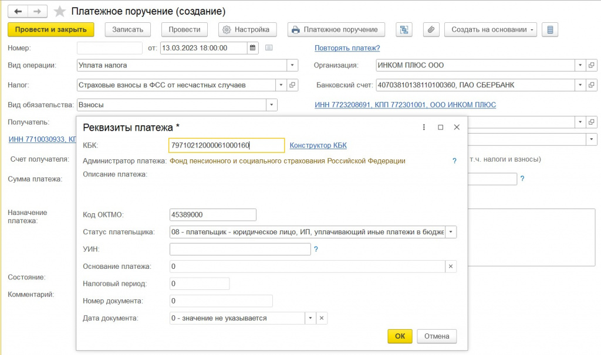Click the Повторять платеж? link

coord(347,48)
